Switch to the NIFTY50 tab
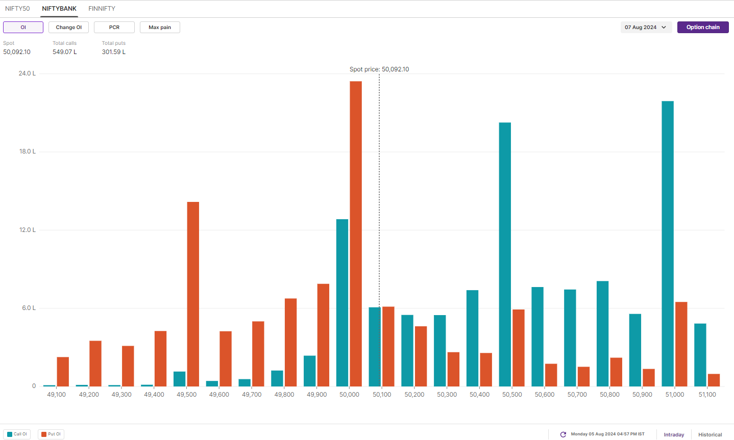 [x=17, y=9]
